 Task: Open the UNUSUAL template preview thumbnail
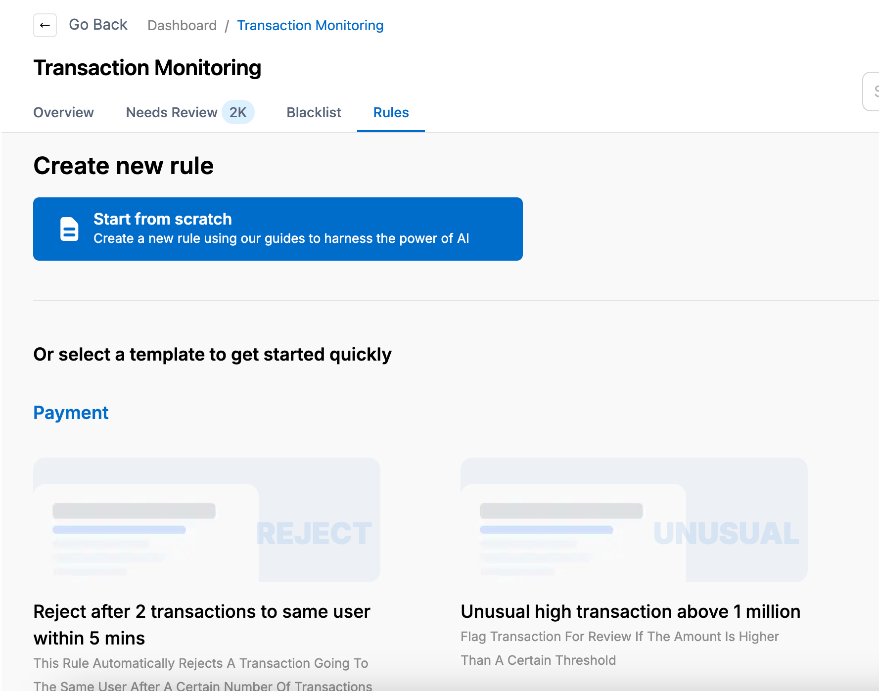pos(634,519)
